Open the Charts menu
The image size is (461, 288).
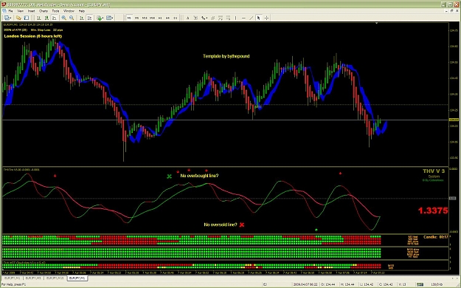click(44, 11)
